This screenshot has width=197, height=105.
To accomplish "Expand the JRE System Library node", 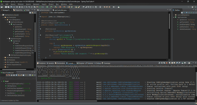I will coord(4,62).
